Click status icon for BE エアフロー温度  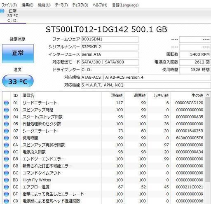pos(6,187)
